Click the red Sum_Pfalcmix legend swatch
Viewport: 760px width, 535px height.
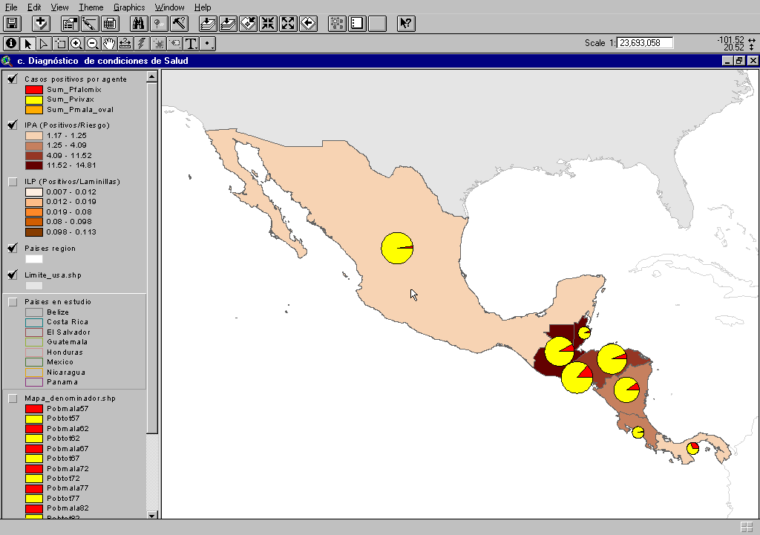pyautogui.click(x=34, y=89)
